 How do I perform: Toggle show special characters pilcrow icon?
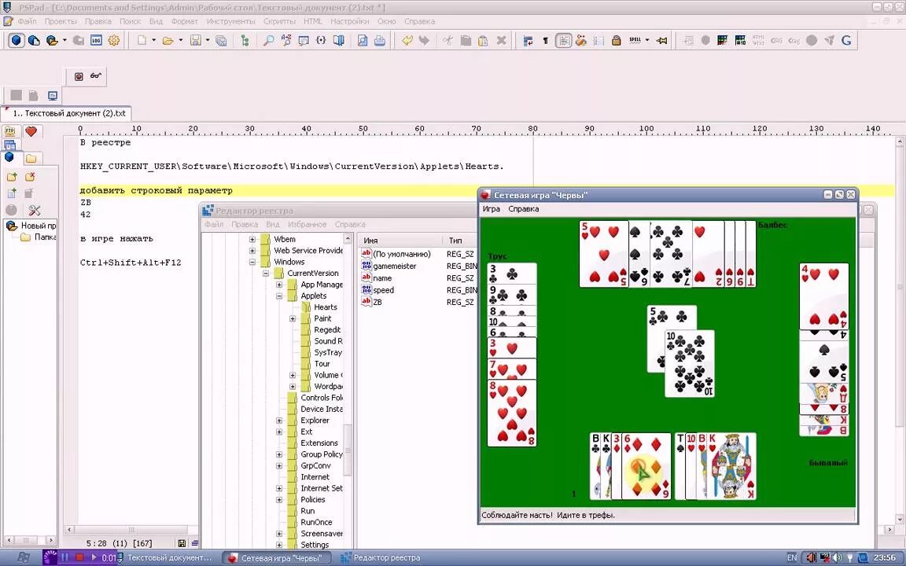[x=545, y=40]
